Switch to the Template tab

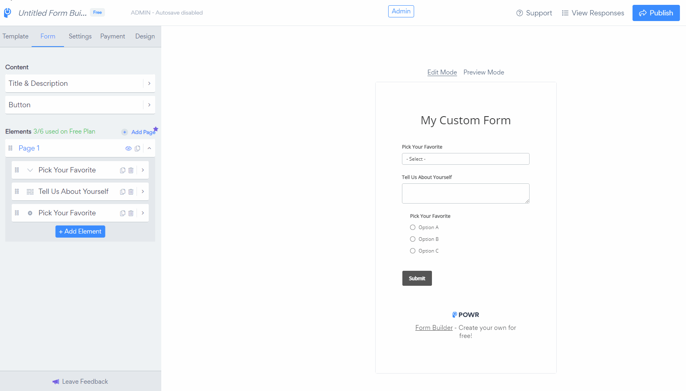pyautogui.click(x=15, y=36)
